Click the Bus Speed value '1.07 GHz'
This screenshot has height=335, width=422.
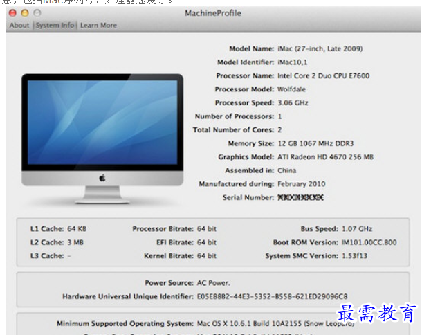pos(357,229)
